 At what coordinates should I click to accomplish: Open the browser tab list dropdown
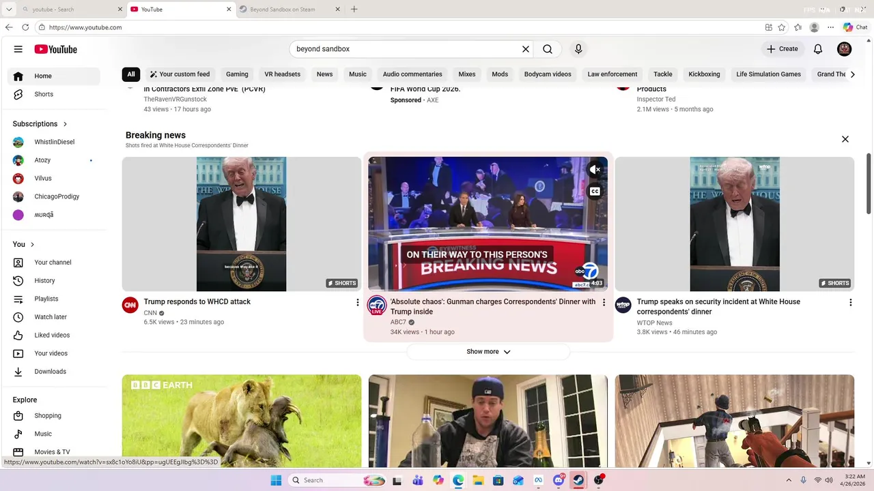9,10
